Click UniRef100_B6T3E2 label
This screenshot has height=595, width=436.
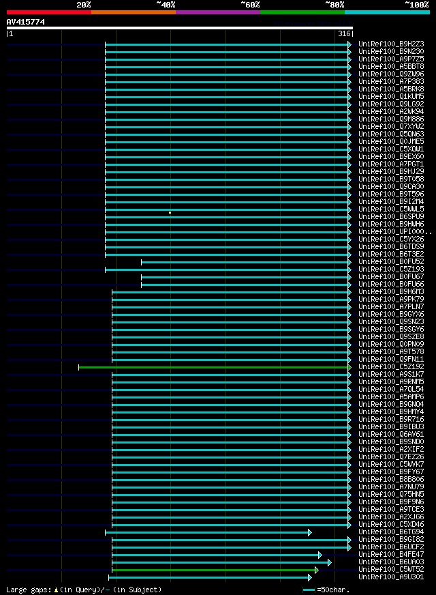click(x=391, y=255)
